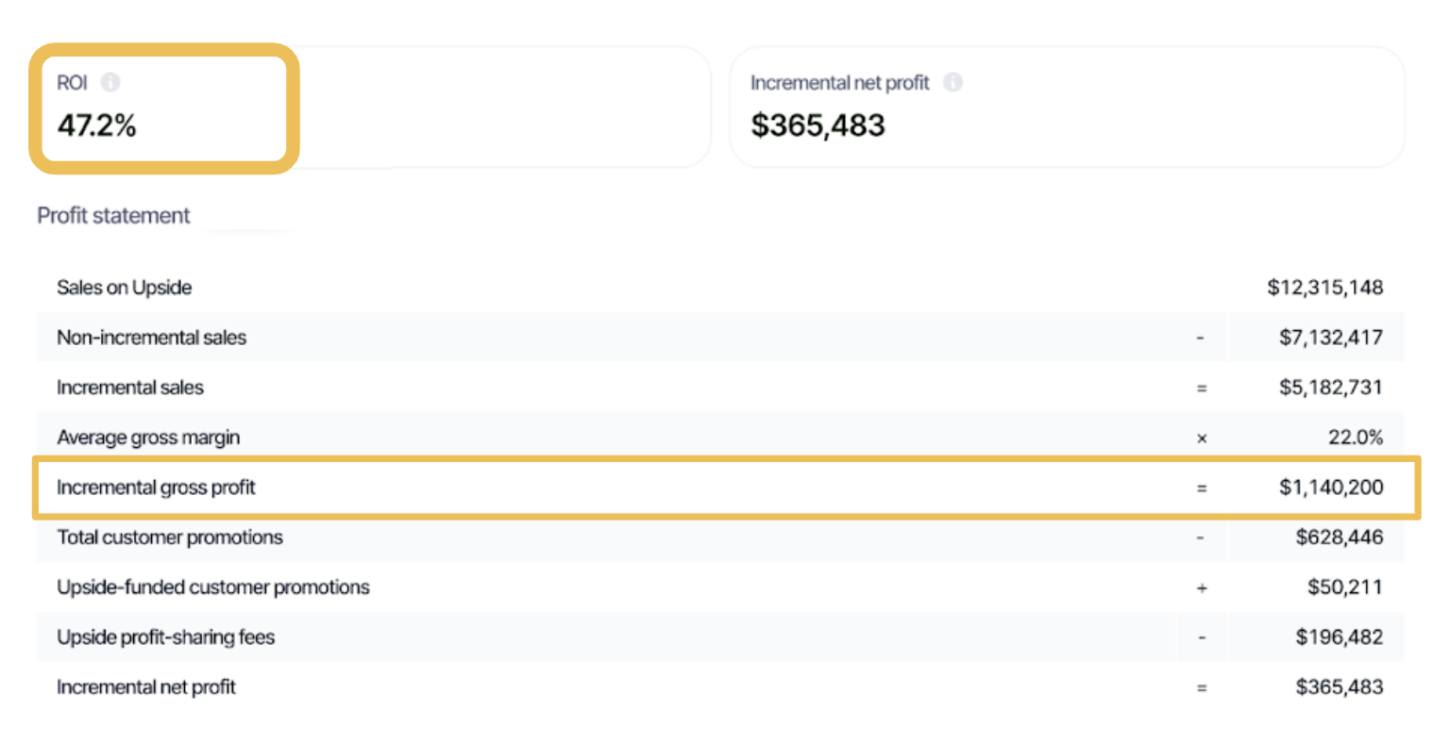1450x743 pixels.
Task: Click the $365,483 value in the top card
Action: pos(818,125)
